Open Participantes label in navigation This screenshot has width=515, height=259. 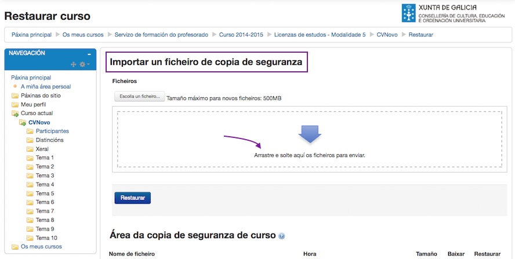coord(52,131)
